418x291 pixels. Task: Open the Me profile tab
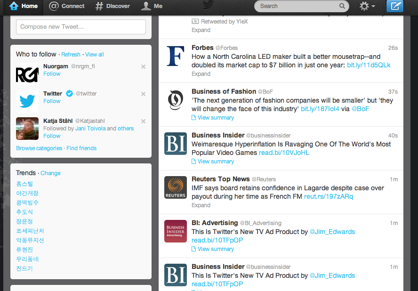pyautogui.click(x=152, y=6)
